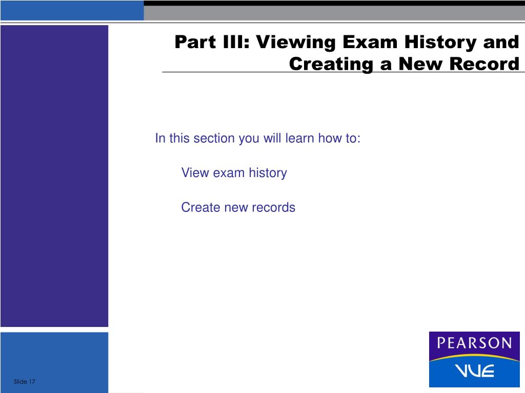Click the 'Slide 17' label
The height and width of the screenshot is (393, 525).
tap(25, 381)
